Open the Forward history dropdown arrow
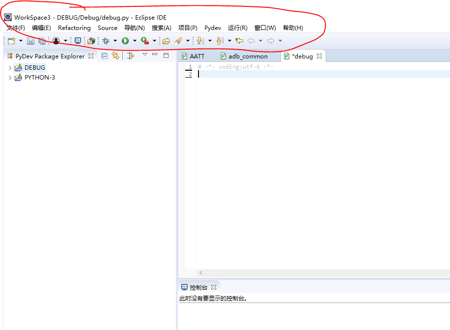The height and width of the screenshot is (330, 450). [x=280, y=41]
